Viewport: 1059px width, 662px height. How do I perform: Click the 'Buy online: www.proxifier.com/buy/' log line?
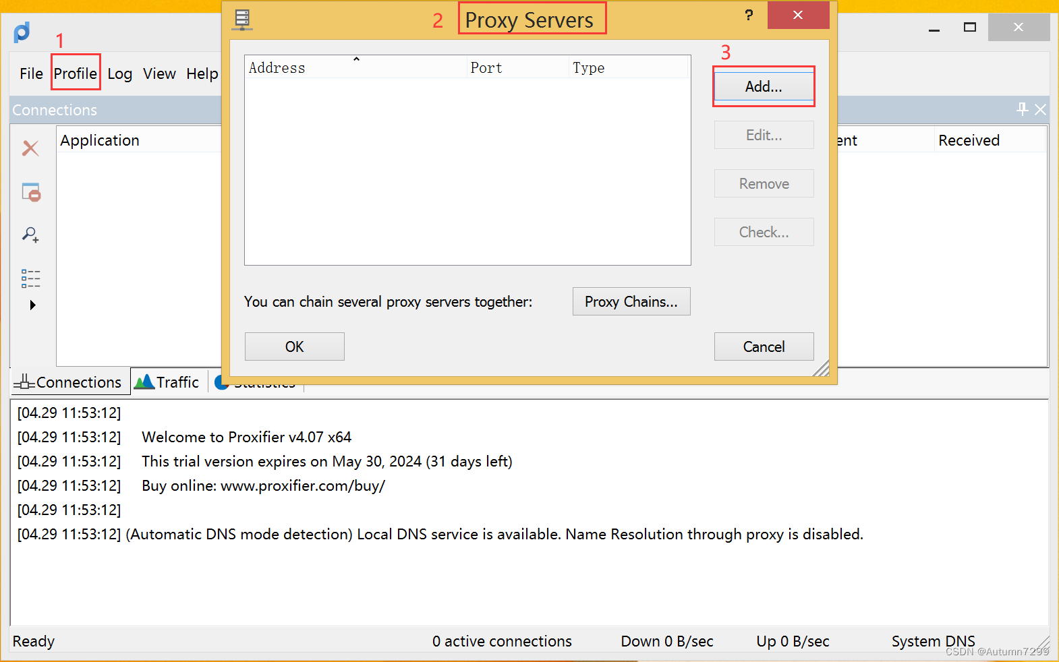[x=263, y=485]
